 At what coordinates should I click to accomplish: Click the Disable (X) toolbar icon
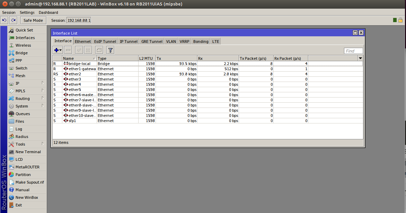pos(88,50)
